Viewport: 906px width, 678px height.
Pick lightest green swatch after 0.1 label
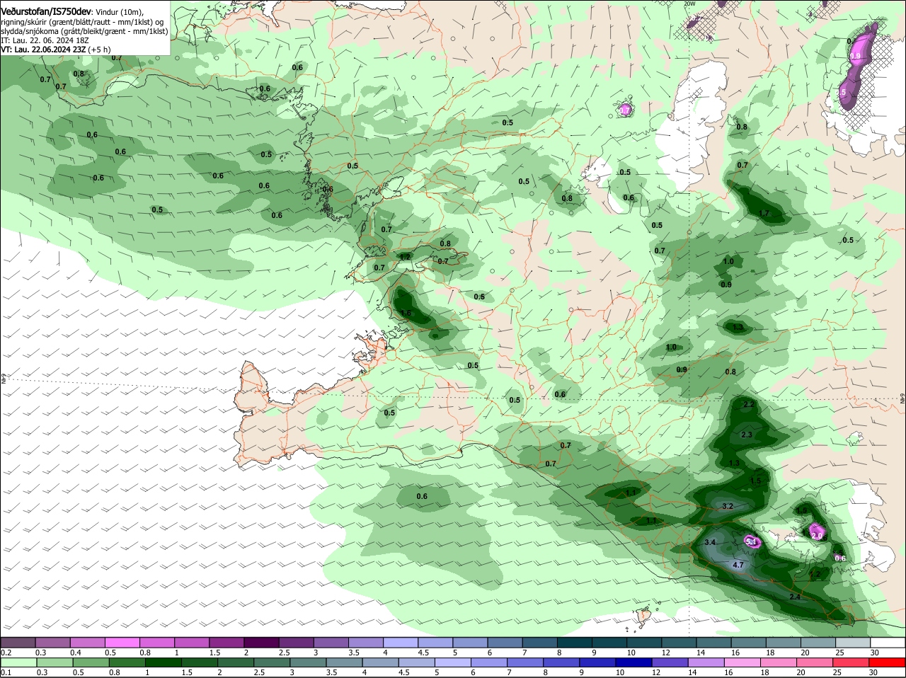coord(18,662)
